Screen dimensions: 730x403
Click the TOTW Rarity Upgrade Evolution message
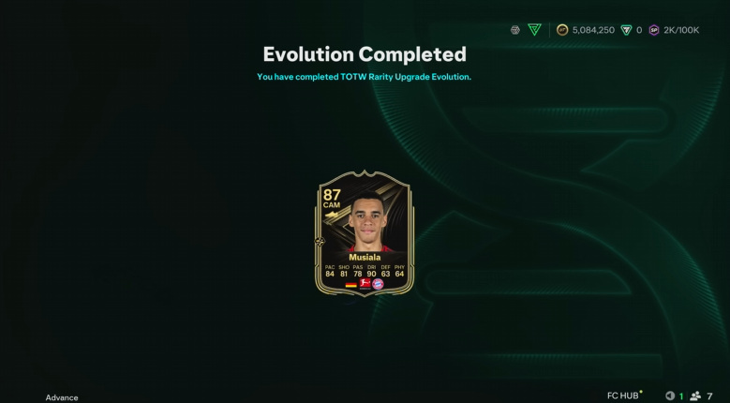pos(365,77)
